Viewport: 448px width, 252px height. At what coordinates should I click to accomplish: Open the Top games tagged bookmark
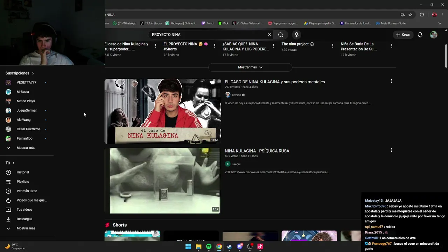coord(283,23)
